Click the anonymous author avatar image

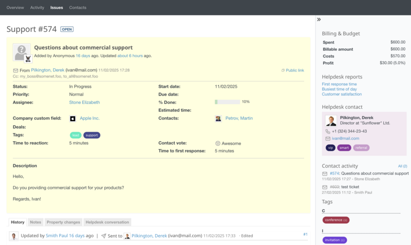(22, 52)
